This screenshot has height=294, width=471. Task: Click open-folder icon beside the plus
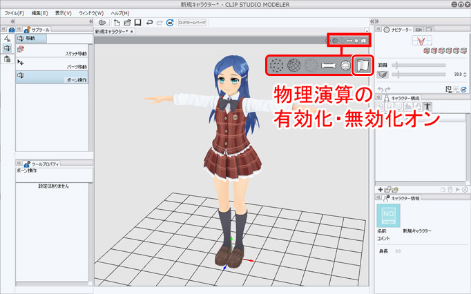[x=387, y=190]
